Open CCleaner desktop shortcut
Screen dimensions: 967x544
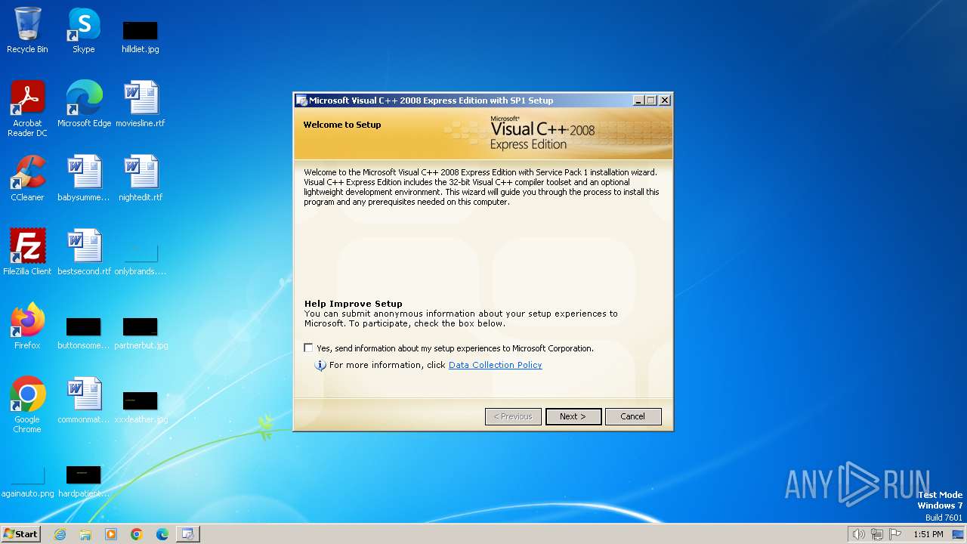(x=27, y=178)
